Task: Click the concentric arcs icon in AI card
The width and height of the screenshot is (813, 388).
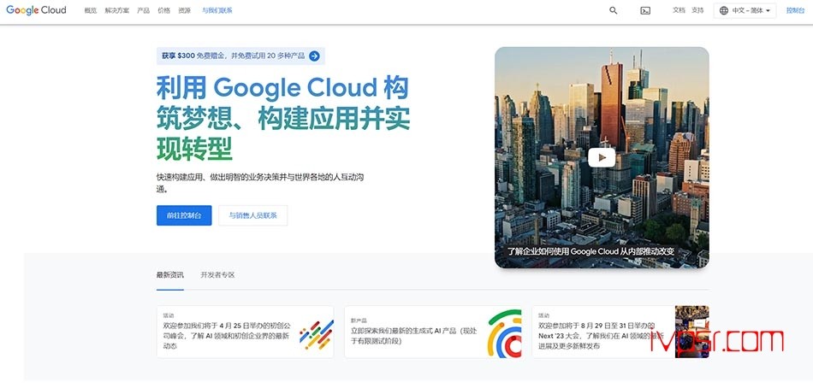Action: click(505, 333)
